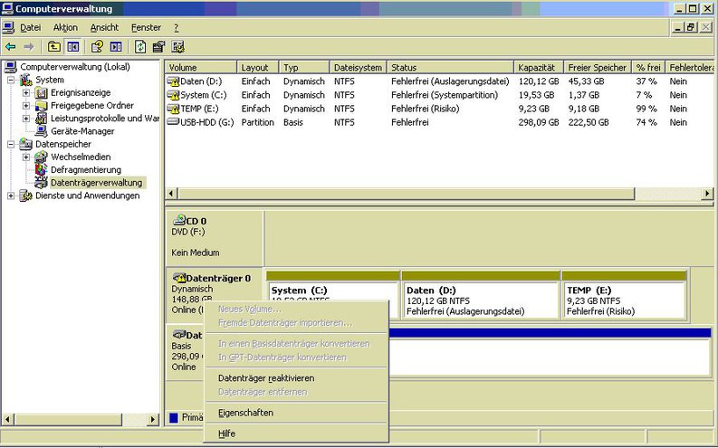718x448 pixels.
Task: Click the 298,09 GB capacity cell
Action: click(x=539, y=123)
